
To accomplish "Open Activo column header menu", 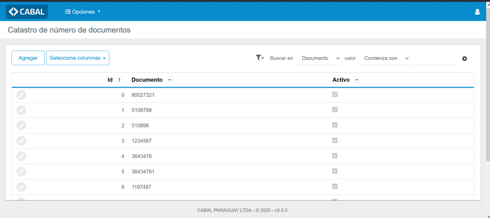I will coord(357,80).
